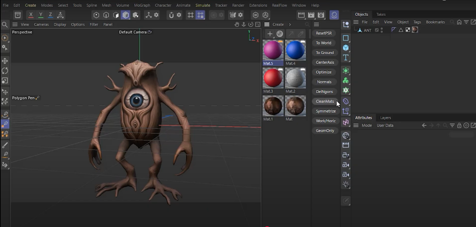Select the Scale tool
Image resolution: width=476 pixels, height=227 pixels.
click(5, 81)
